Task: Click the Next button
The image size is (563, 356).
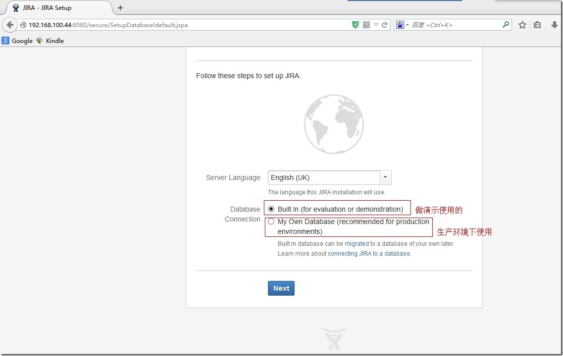Action: [x=281, y=288]
